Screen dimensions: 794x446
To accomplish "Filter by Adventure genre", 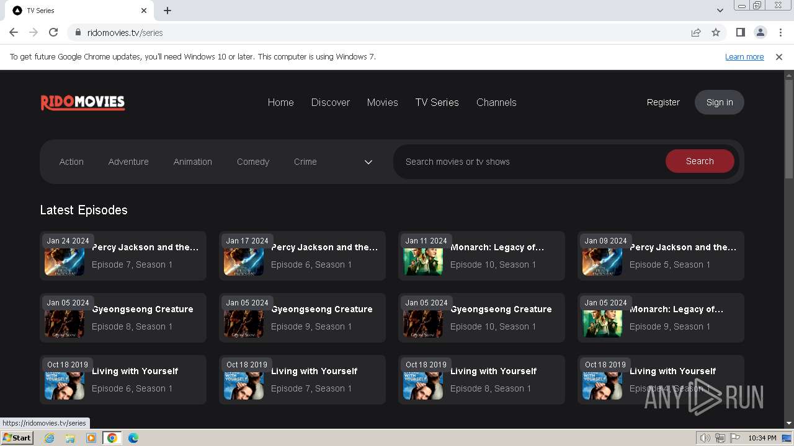I will click(128, 162).
